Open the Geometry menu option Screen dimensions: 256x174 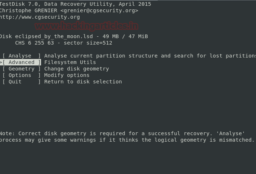coord(22,69)
